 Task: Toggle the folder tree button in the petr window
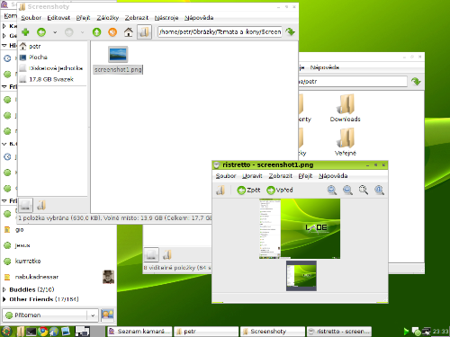167,255
